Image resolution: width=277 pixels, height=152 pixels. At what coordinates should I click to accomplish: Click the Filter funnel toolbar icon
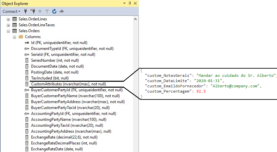tap(47, 11)
